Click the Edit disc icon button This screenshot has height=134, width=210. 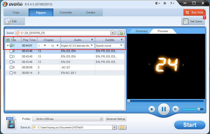14,21
